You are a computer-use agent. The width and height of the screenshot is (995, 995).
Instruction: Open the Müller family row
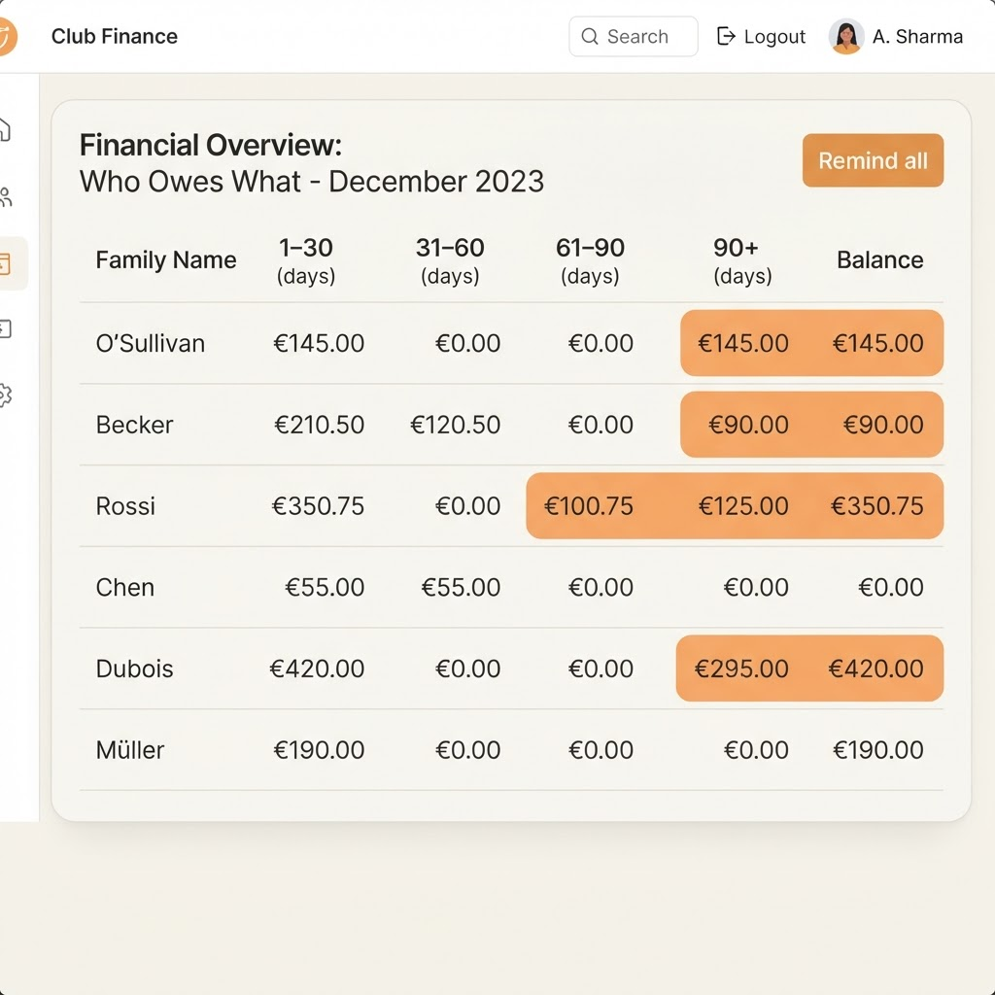tap(511, 750)
